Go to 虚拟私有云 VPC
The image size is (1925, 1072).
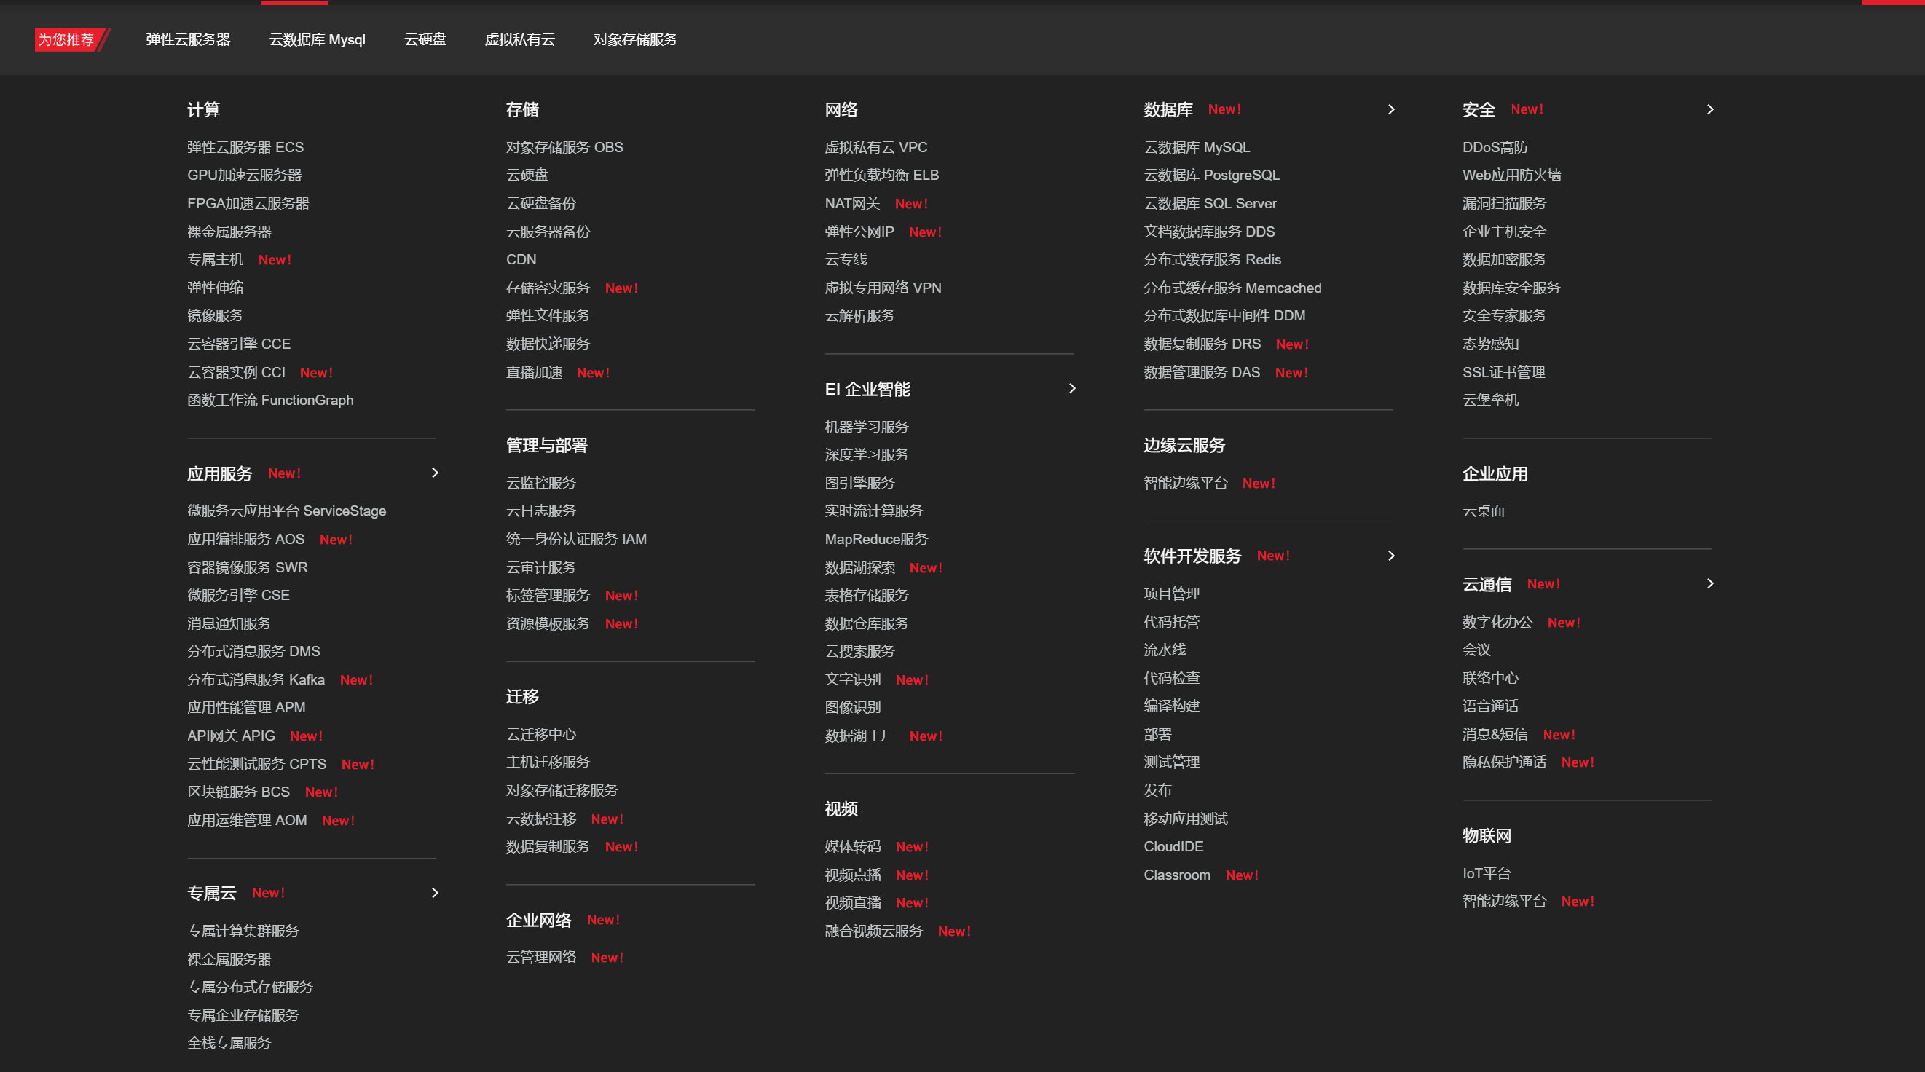click(875, 147)
